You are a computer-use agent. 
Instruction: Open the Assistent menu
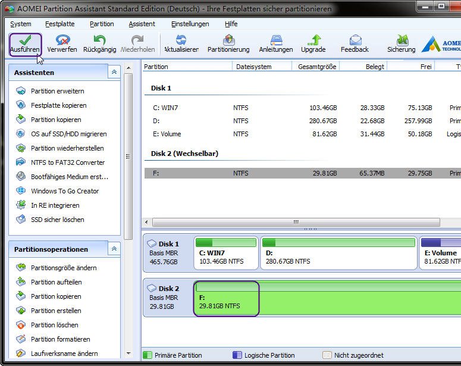142,24
